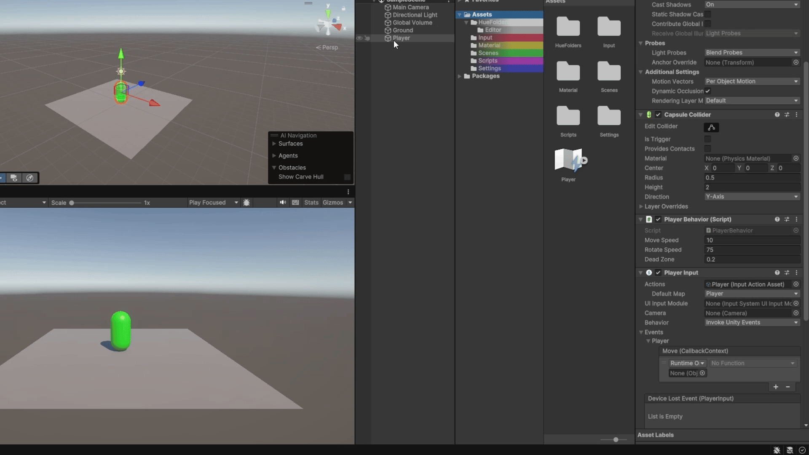This screenshot has height=455, width=809.
Task: Select the Physics Material object picker icon
Action: 796,158
